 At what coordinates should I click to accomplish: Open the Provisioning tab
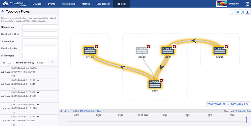(x=69, y=4)
